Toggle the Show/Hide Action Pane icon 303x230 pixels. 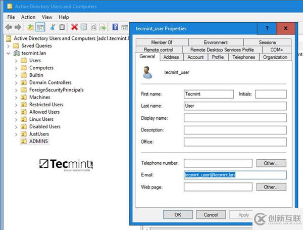pos(125,27)
